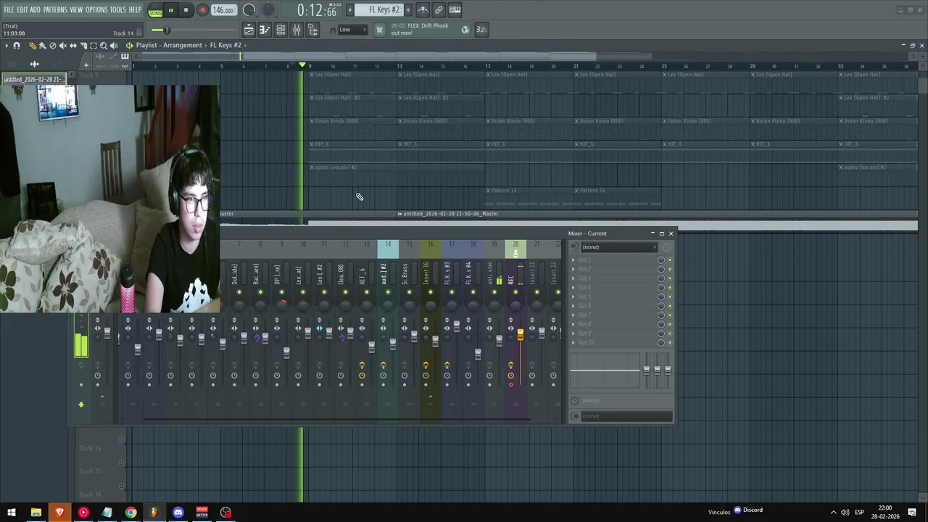Select the playlist Draw pencil tool
This screenshot has width=928, height=522.
coord(32,46)
